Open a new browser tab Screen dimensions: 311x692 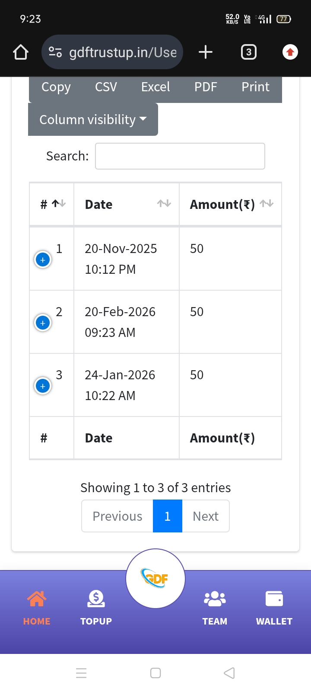206,52
